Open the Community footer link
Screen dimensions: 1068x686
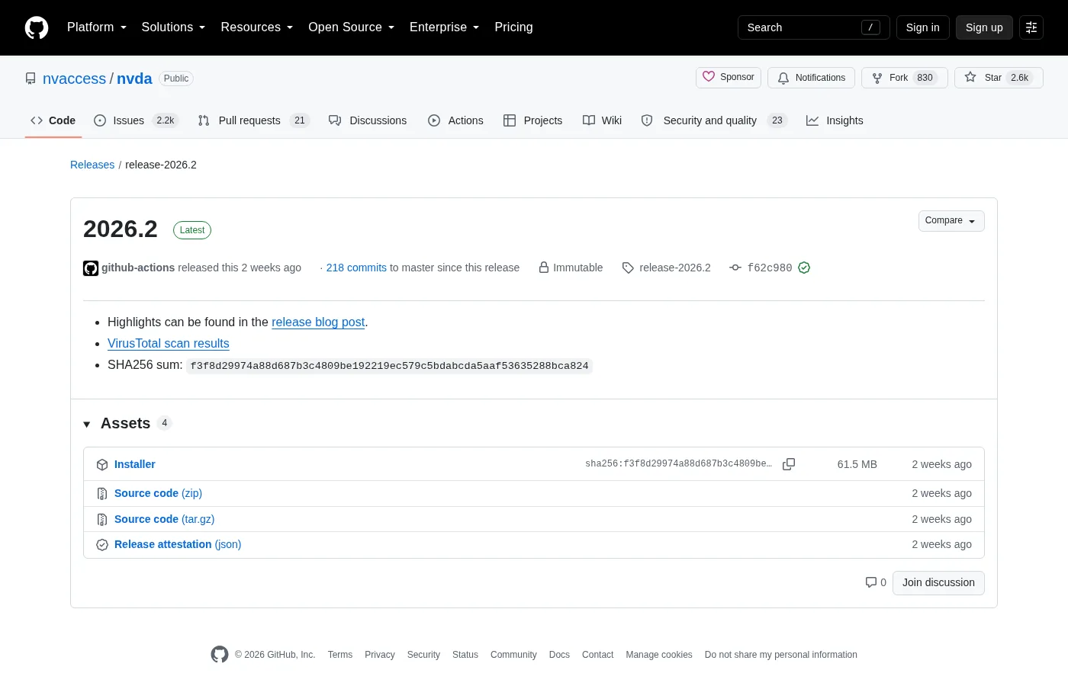tap(513, 655)
